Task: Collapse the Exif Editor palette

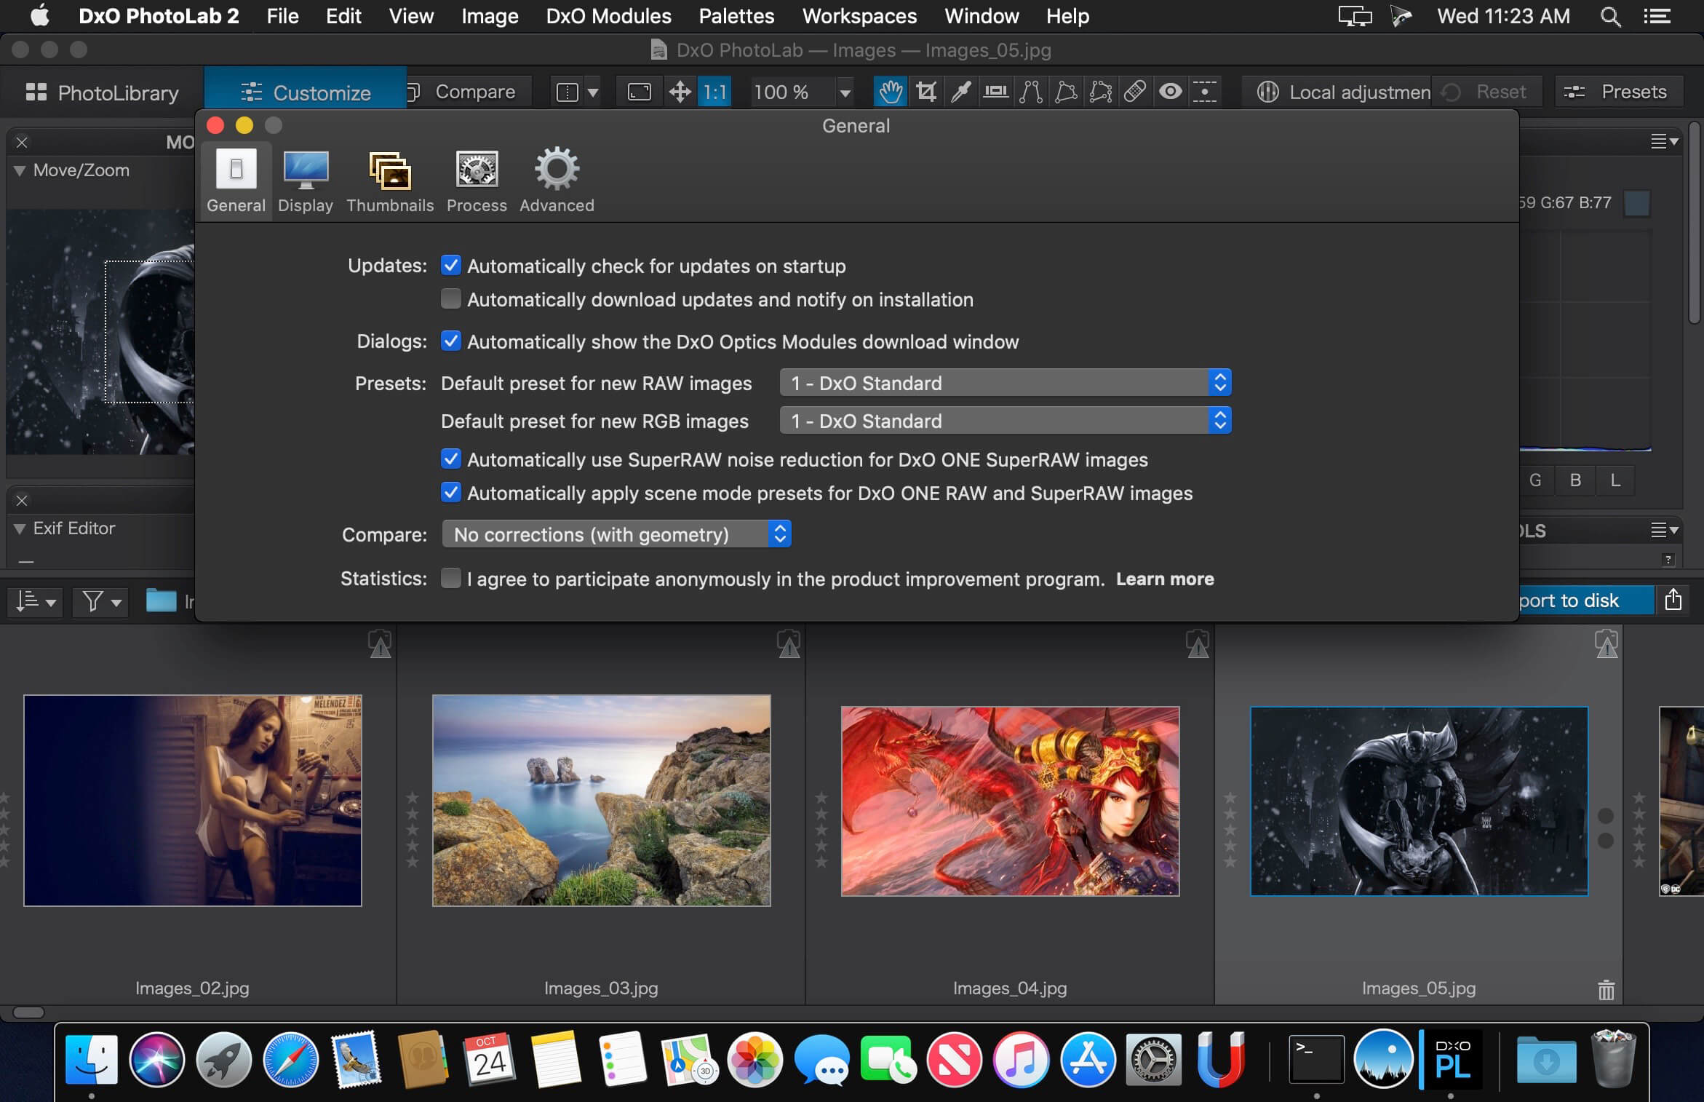Action: [x=20, y=528]
